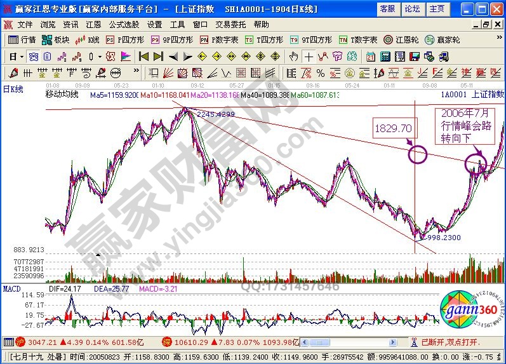Open the 江恩 menu
Image resolution: width=506 pixels, height=364 pixels.
coord(93,24)
